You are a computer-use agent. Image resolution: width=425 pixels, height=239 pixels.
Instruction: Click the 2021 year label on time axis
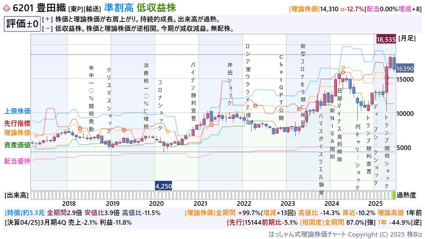pos(200,203)
